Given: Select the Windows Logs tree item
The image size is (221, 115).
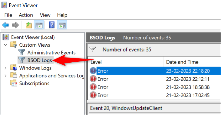Looking at the screenshot, I should click(x=35, y=68).
